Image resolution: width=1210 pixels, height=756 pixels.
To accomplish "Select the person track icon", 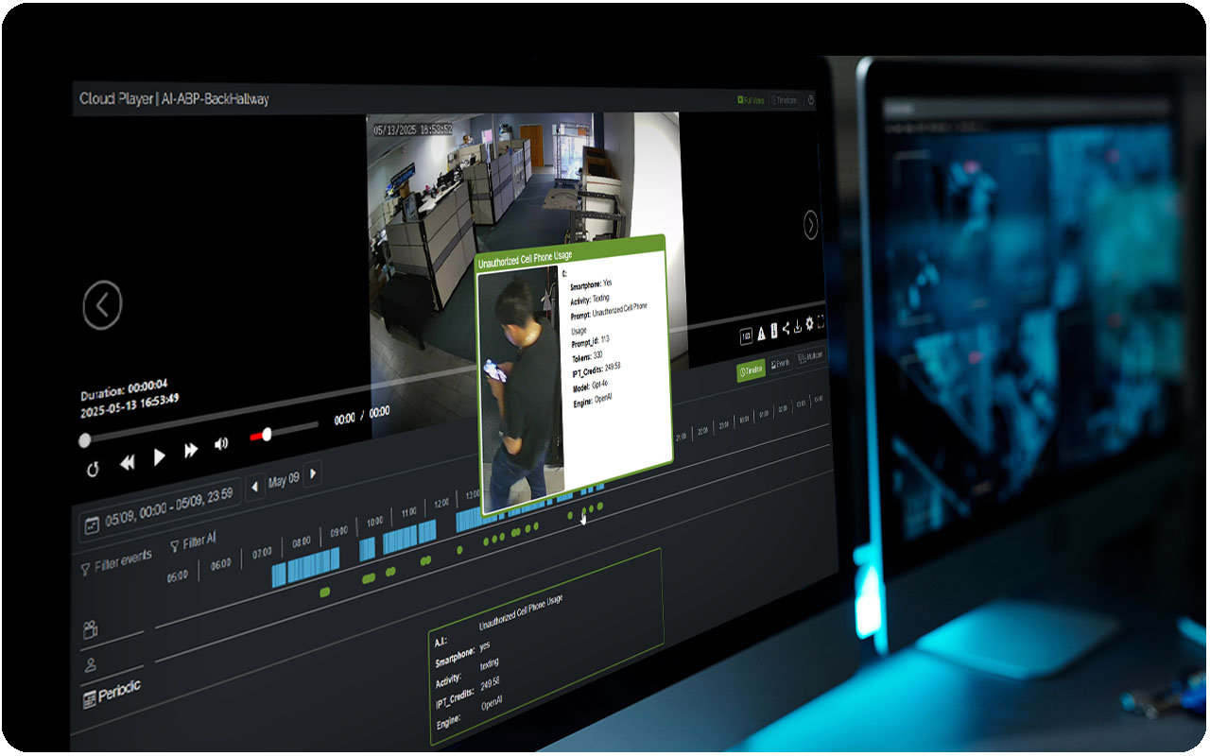I will (x=91, y=664).
